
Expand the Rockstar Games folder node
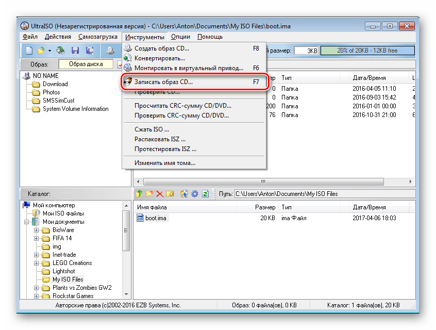pyautogui.click(x=36, y=296)
